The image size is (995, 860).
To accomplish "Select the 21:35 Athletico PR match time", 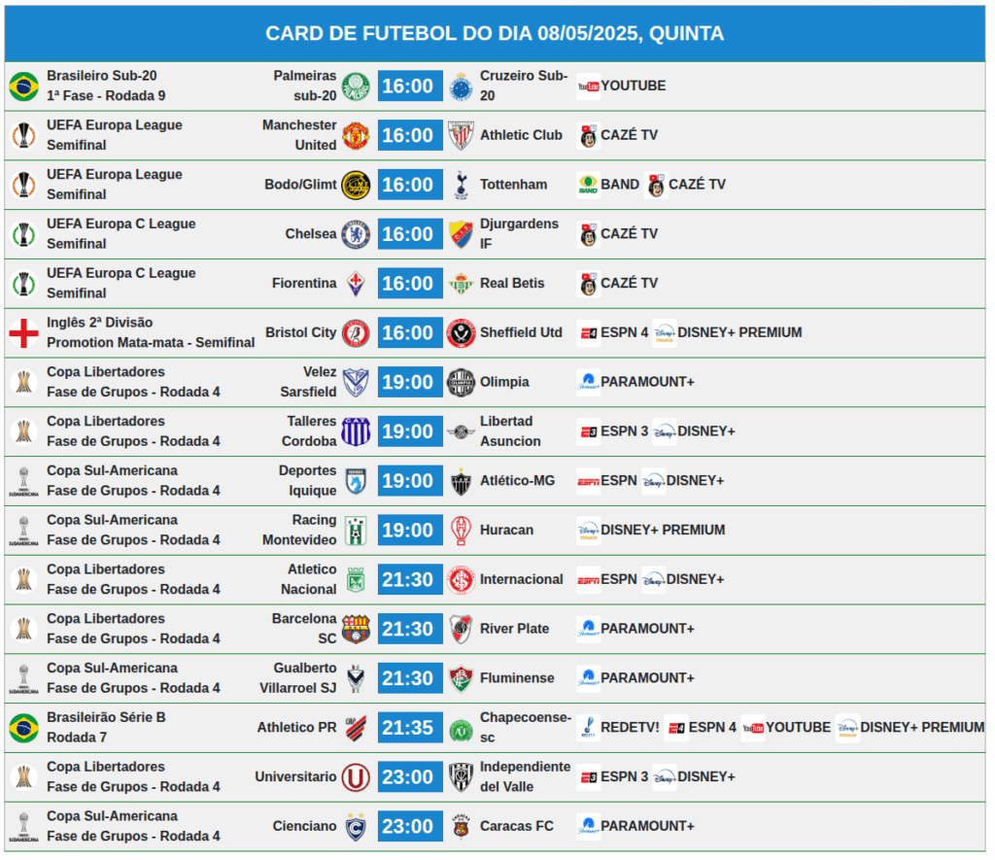I will click(x=410, y=728).
